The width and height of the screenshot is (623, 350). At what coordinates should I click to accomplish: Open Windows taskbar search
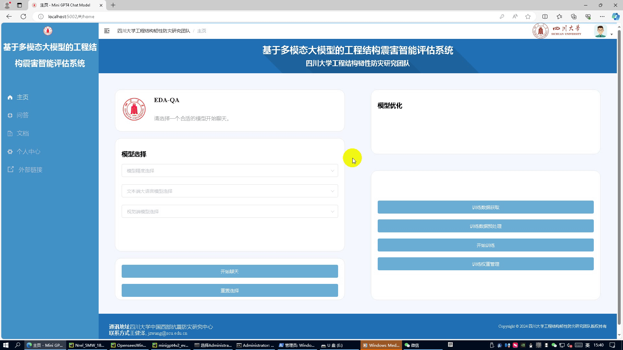(x=18, y=345)
